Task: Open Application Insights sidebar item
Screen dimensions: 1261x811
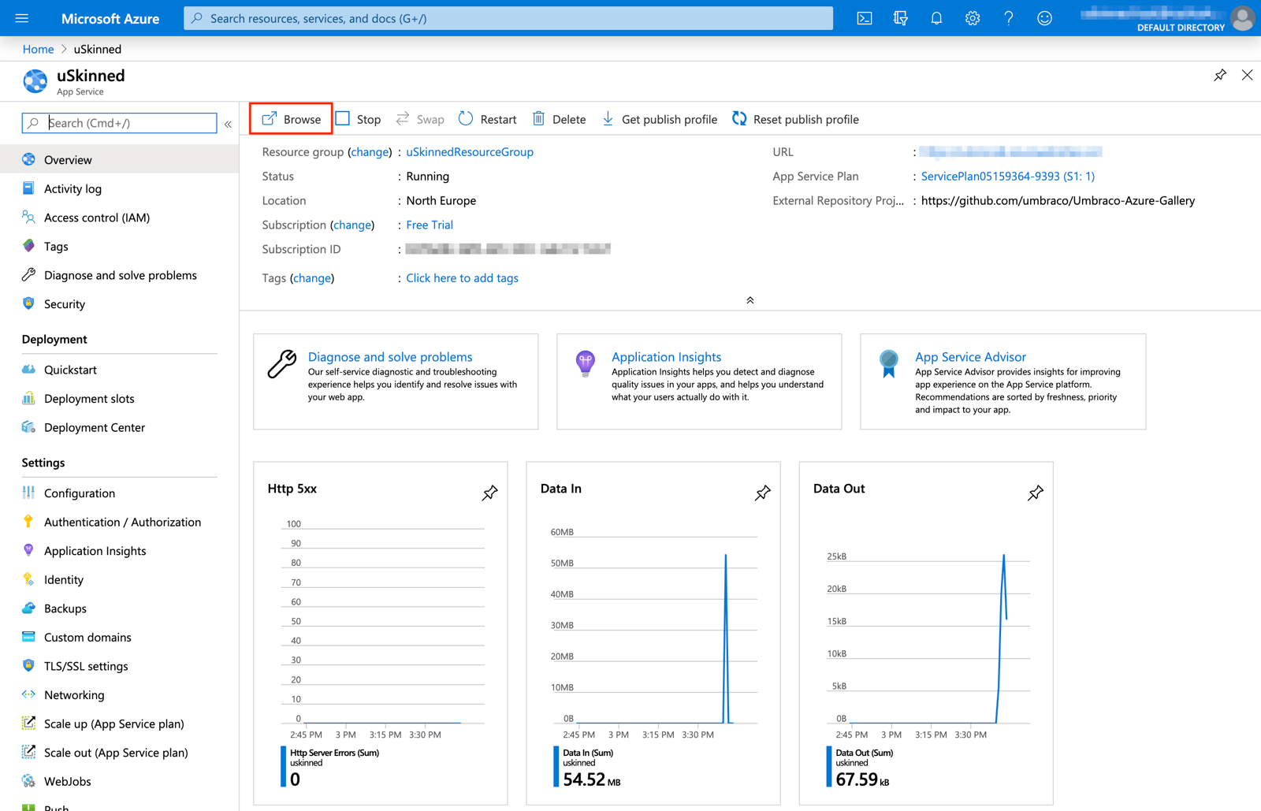Action: click(x=119, y=551)
